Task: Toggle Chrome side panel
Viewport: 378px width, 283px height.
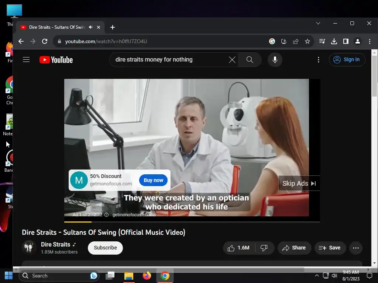Action: (x=346, y=41)
